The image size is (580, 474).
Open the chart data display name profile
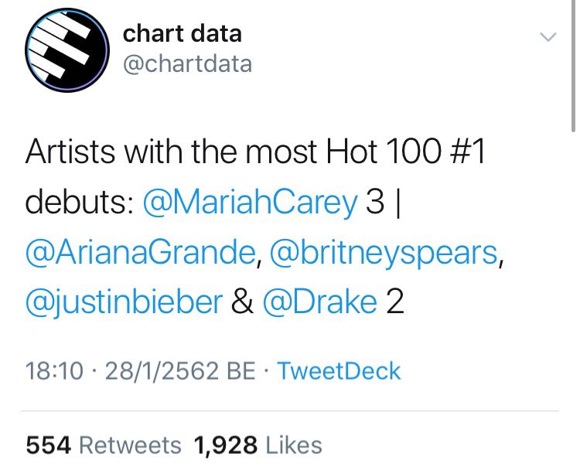(x=183, y=34)
